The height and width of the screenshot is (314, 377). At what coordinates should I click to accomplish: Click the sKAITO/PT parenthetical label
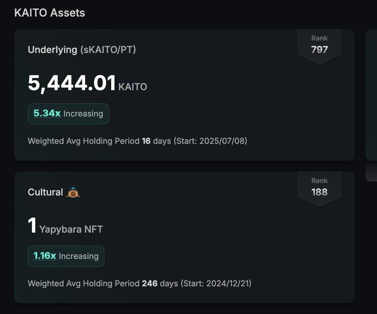(x=108, y=49)
